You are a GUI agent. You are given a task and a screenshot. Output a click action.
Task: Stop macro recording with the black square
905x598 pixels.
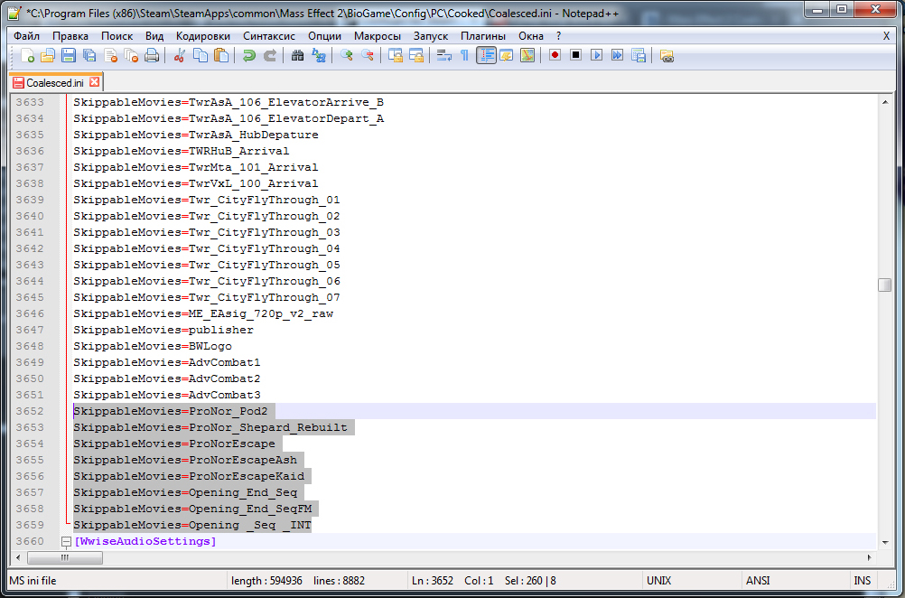(x=575, y=55)
